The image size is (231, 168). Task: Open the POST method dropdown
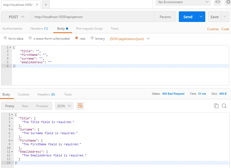pos(16,17)
